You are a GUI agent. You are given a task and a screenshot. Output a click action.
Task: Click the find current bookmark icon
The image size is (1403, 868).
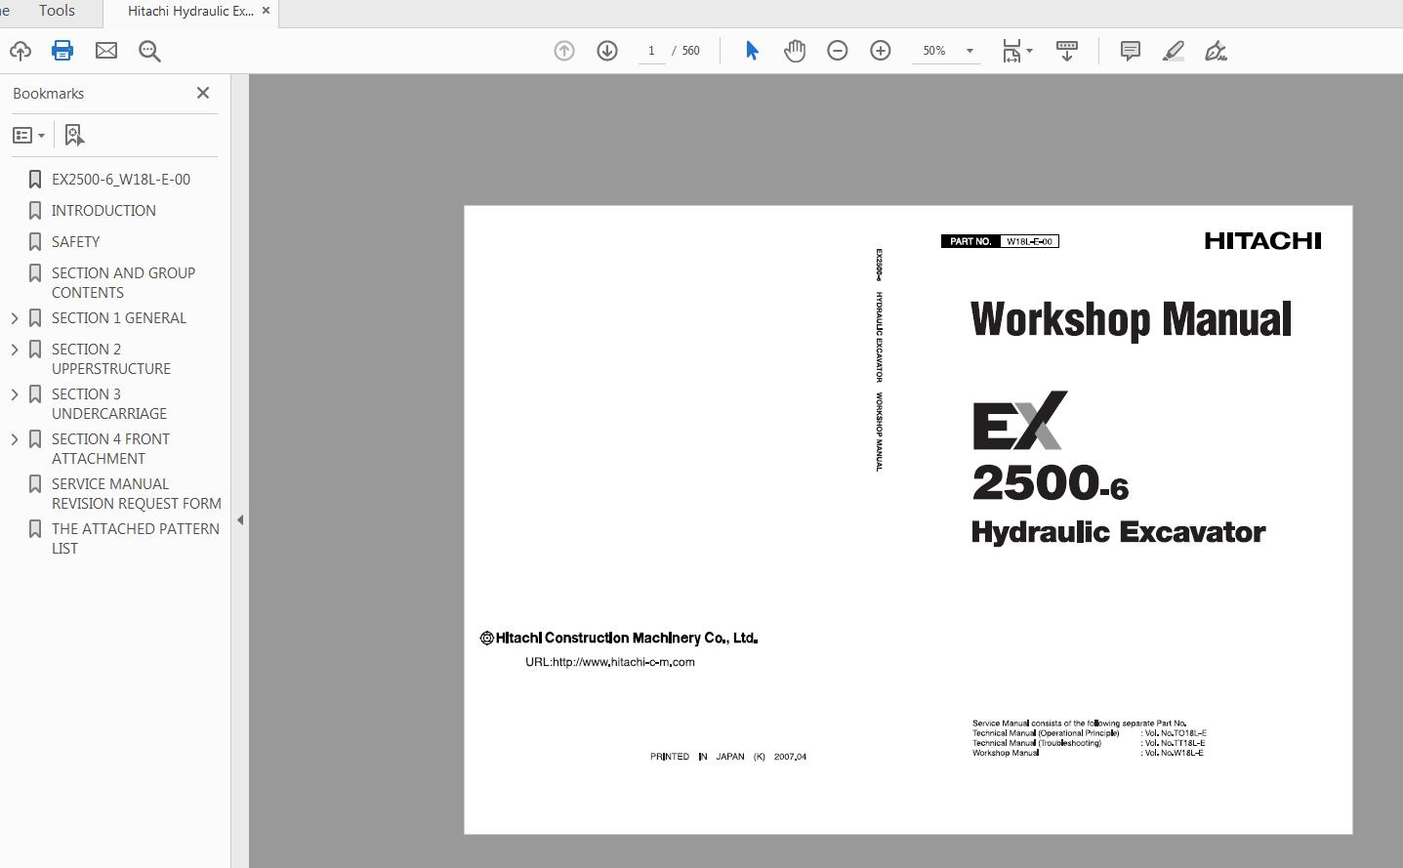(74, 135)
